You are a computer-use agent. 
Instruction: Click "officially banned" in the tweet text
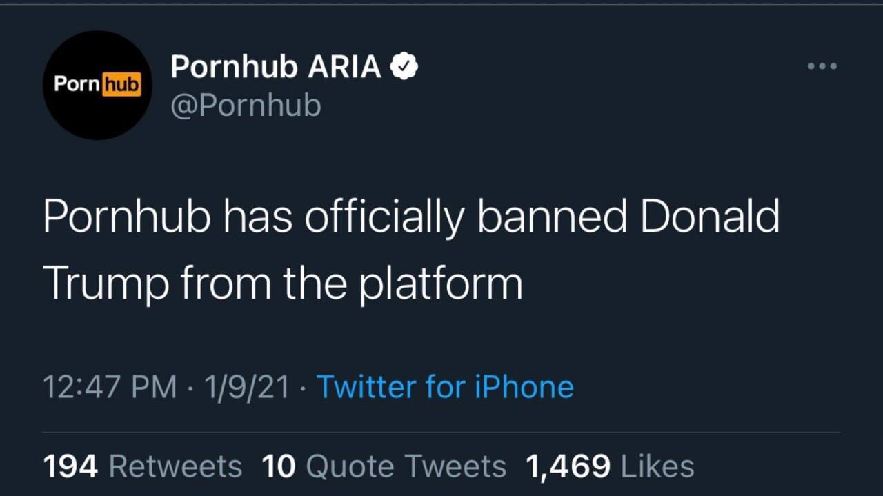(466, 218)
